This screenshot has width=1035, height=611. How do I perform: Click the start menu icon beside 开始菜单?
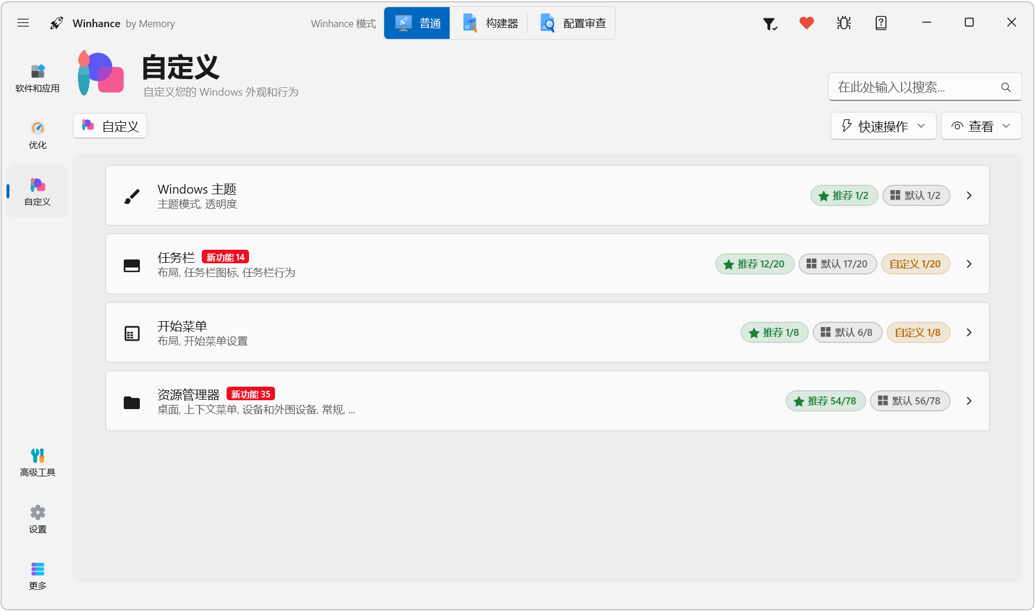click(132, 334)
